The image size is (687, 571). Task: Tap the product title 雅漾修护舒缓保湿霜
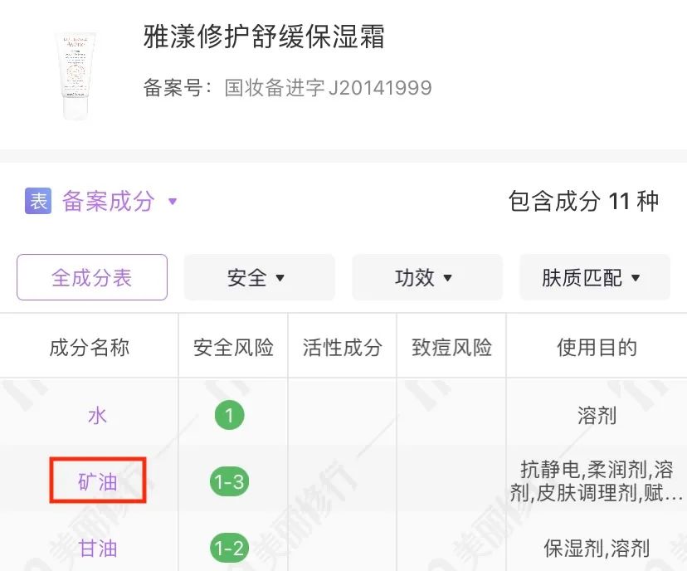pos(264,37)
